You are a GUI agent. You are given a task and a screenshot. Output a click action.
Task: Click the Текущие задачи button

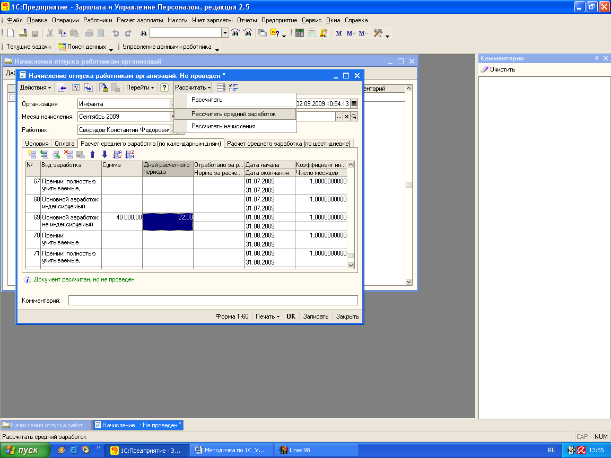coord(29,47)
